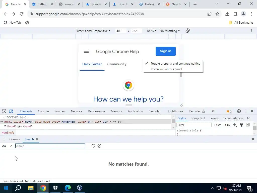Viewport: 257px width, 193px height.
Task: Toggle the computed styles sidebar icon
Action: coord(248,125)
